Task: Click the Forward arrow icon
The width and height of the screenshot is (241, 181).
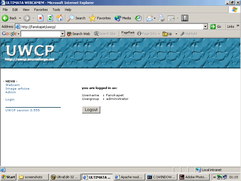Action: 27,18
